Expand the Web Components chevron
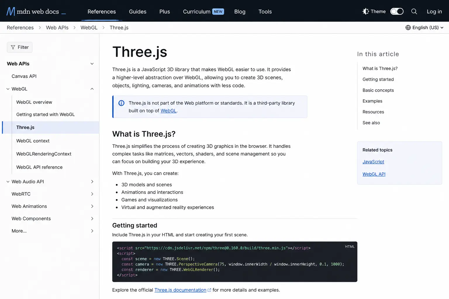Image resolution: width=449 pixels, height=299 pixels. (x=92, y=218)
